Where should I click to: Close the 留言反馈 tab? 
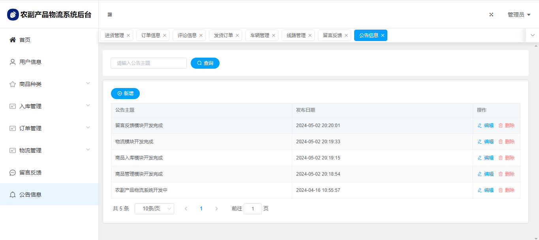tap(346, 36)
